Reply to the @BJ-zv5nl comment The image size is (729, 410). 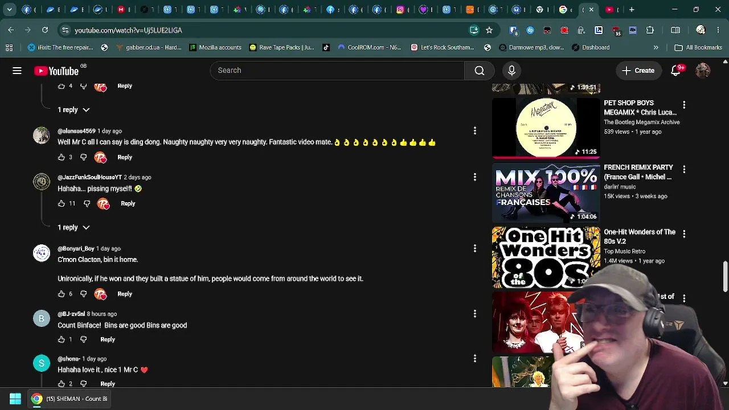pyautogui.click(x=108, y=339)
